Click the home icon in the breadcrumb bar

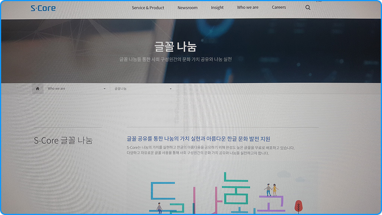tap(37, 88)
